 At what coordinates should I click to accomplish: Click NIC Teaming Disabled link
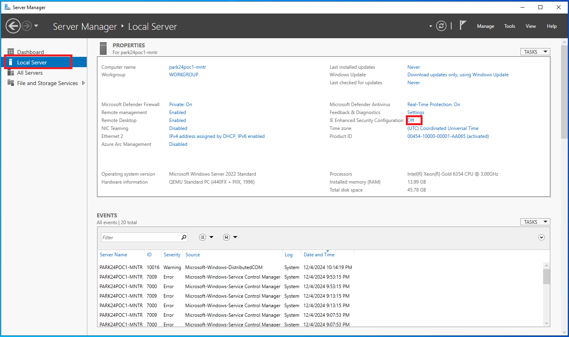coord(178,128)
